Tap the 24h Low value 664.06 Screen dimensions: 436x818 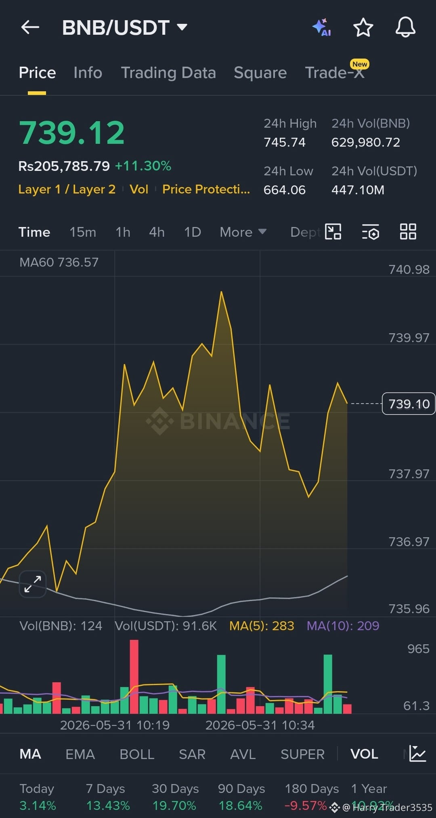tap(285, 190)
